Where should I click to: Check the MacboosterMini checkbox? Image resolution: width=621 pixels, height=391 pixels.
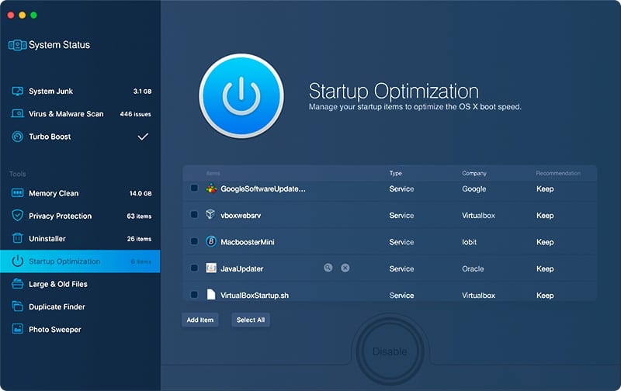(x=194, y=241)
